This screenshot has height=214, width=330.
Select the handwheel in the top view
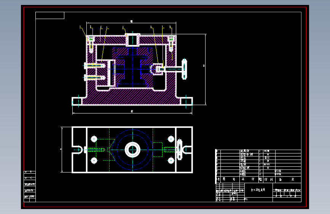(x=179, y=150)
